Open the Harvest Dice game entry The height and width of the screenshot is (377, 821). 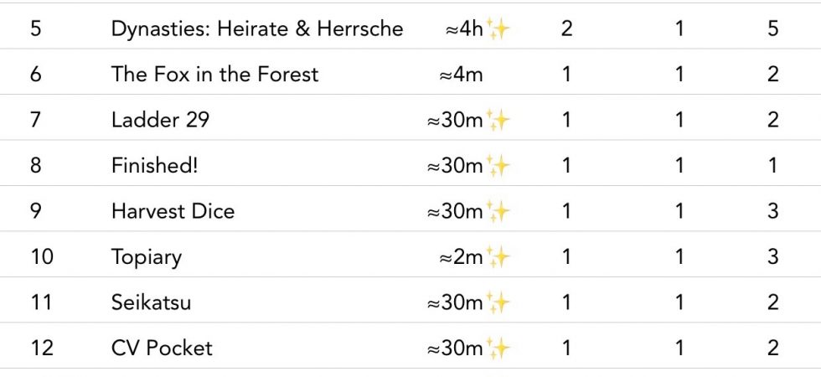click(173, 210)
